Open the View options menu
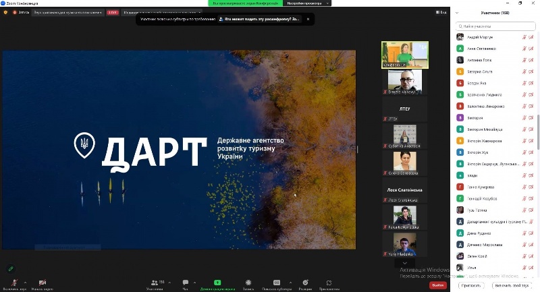Viewport: 540px width, 292px height. click(x=441, y=12)
